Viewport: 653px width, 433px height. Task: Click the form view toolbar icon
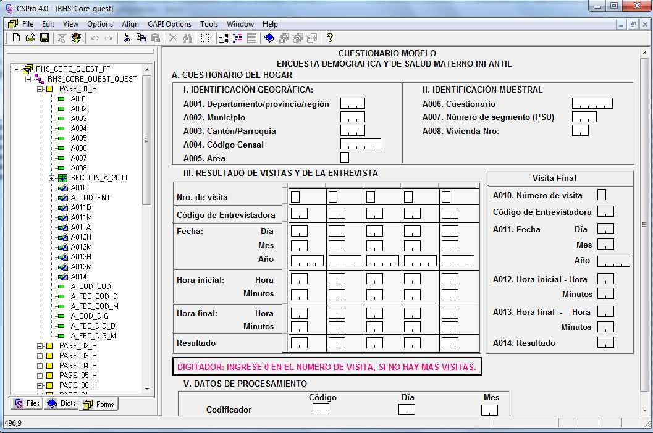[223, 38]
